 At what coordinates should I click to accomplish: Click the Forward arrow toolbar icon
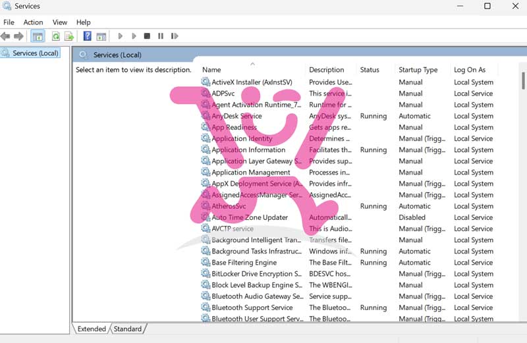tap(18, 36)
